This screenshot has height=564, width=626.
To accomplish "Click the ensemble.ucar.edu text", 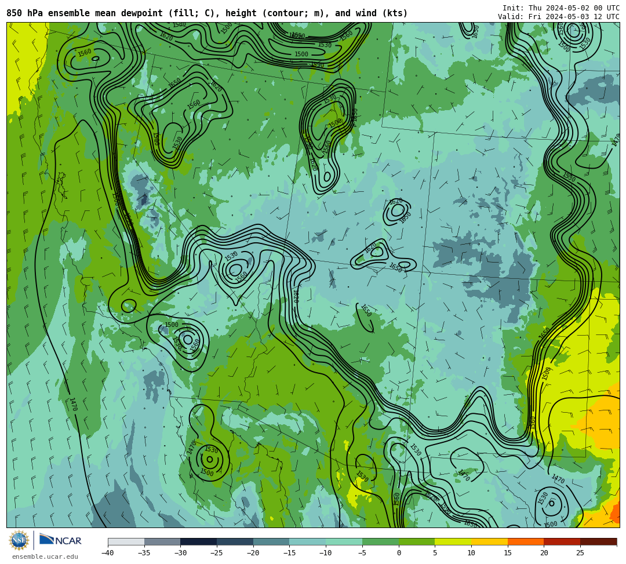I will (x=45, y=556).
